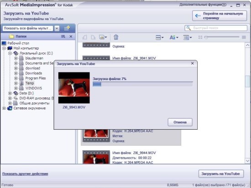Select 'Program Files' folder
This screenshot has height=188, width=251.
tap(36, 78)
